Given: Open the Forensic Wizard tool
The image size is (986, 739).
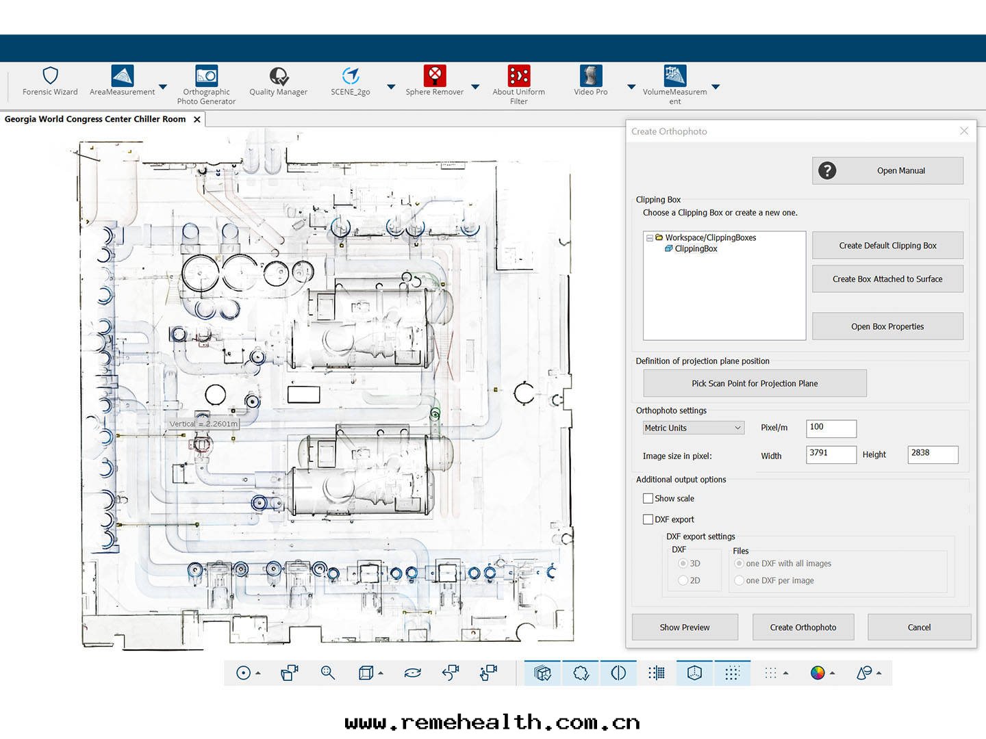Looking at the screenshot, I should point(50,81).
